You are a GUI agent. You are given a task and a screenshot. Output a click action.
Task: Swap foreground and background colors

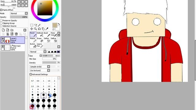58,24
